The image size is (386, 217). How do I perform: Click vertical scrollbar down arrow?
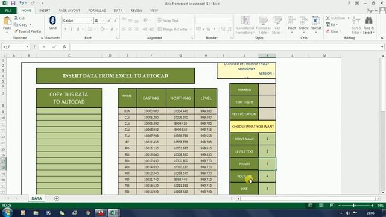(383, 193)
